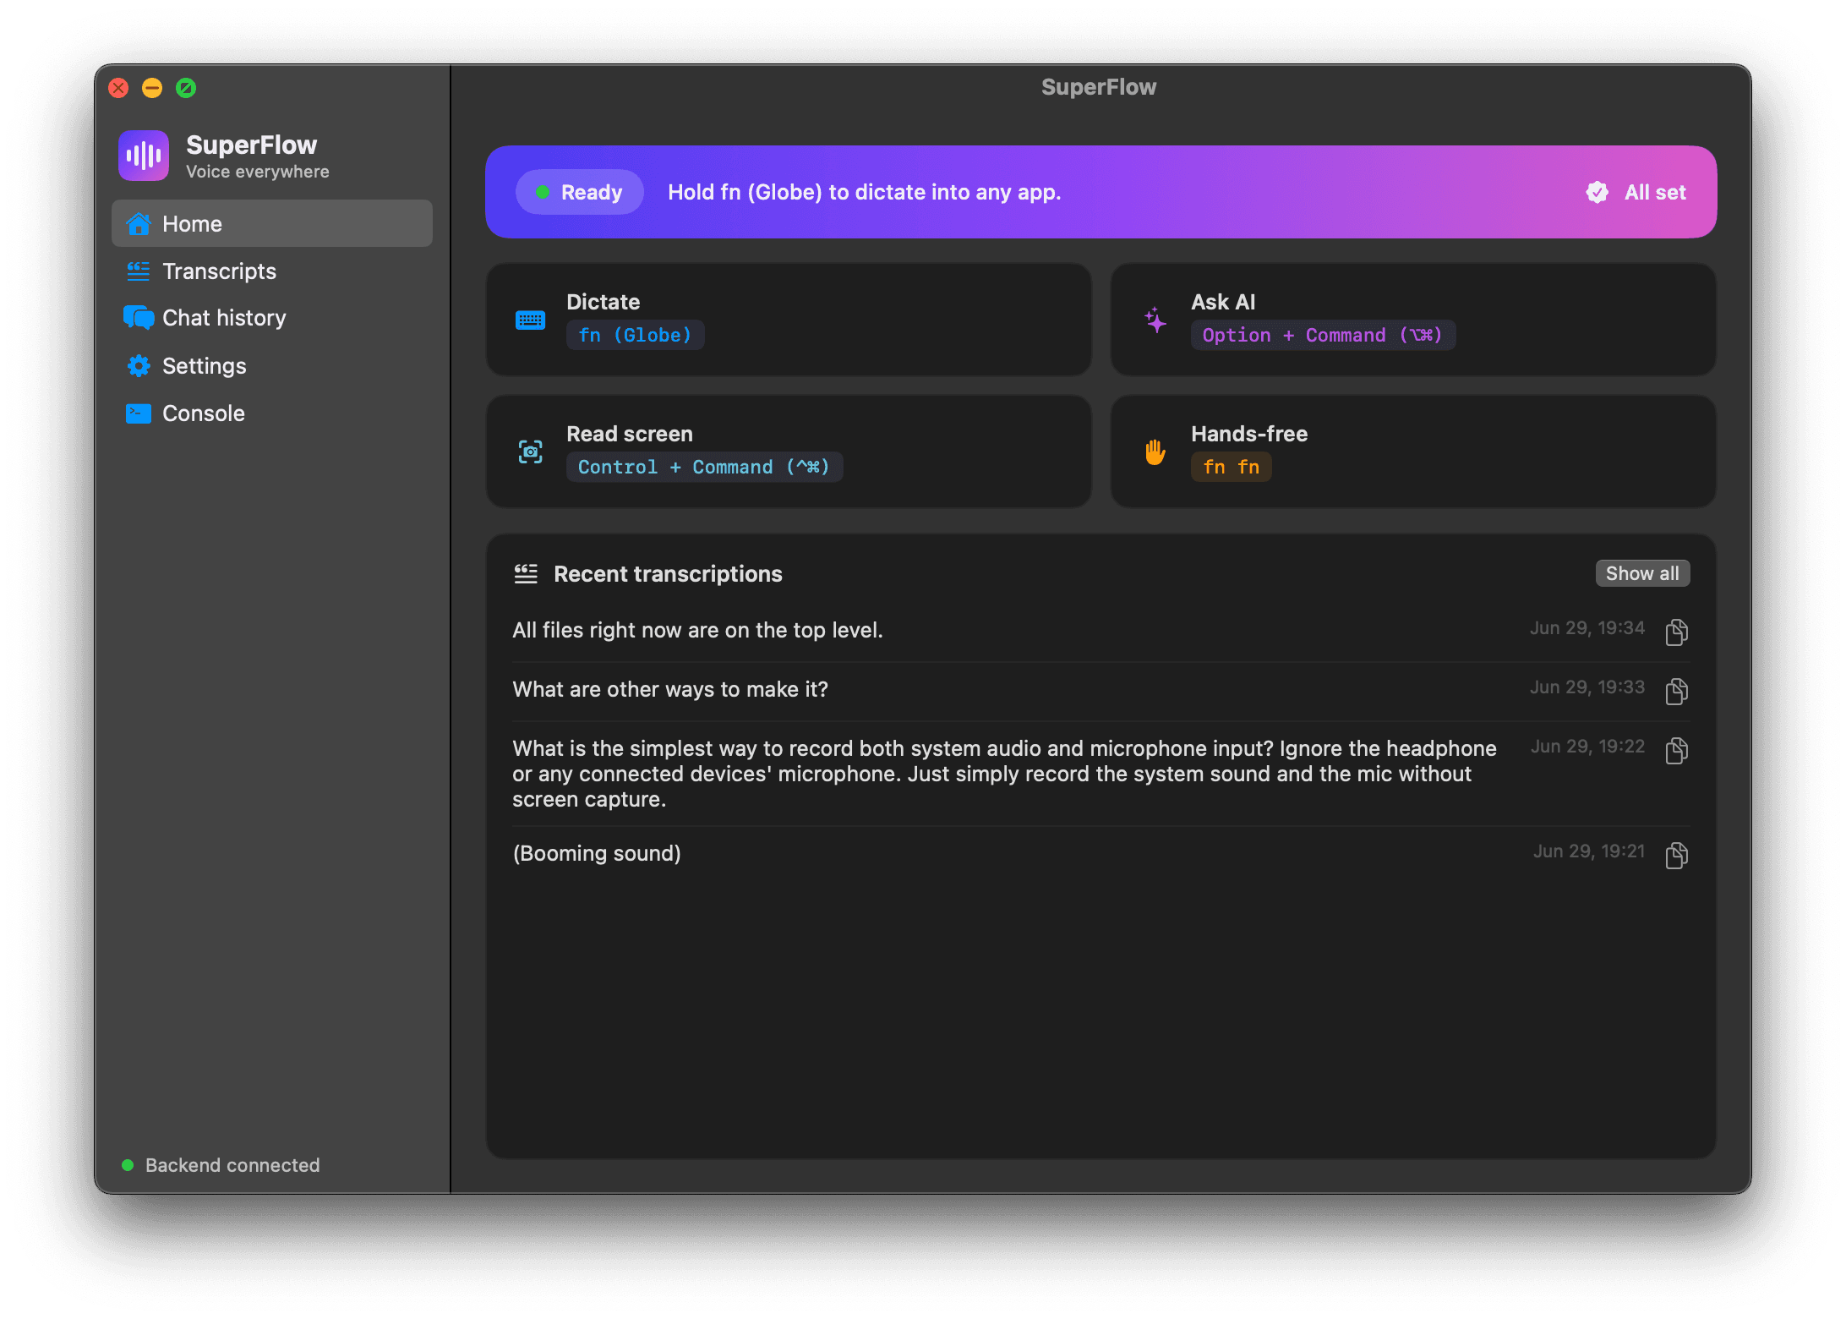Screen dimensions: 1846x1319
Task: Open the Console sidebar item
Action: [x=271, y=413]
